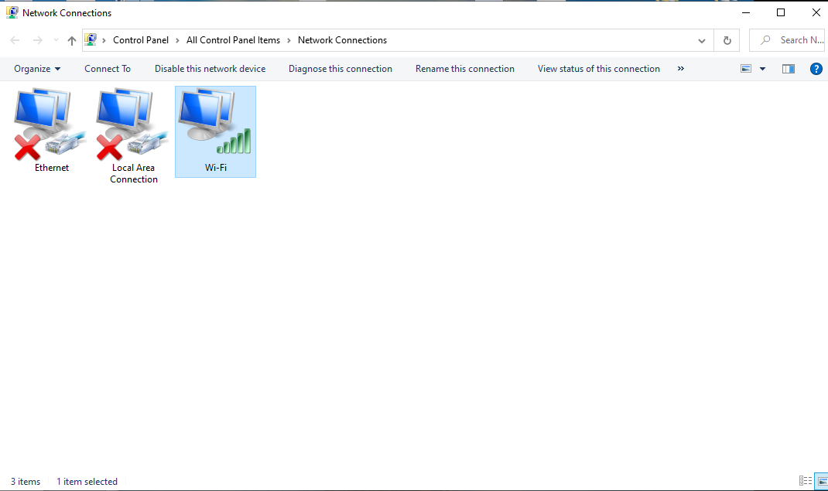The width and height of the screenshot is (828, 491).
Task: Click the Change your view thumbnail icon
Action: [745, 68]
